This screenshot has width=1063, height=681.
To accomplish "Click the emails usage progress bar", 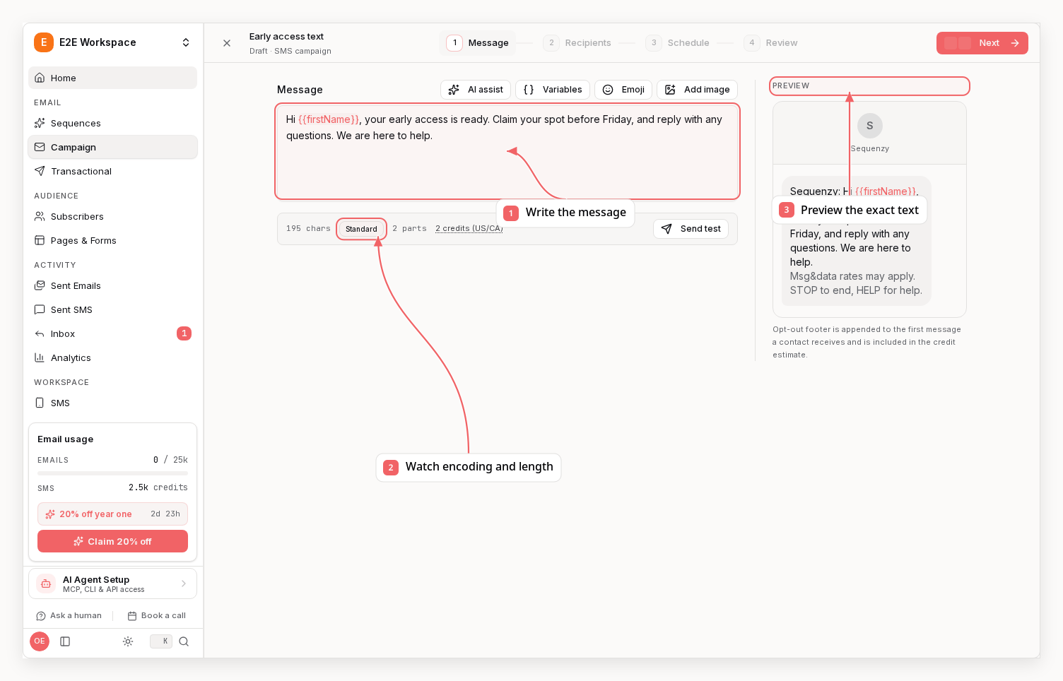I will point(112,473).
